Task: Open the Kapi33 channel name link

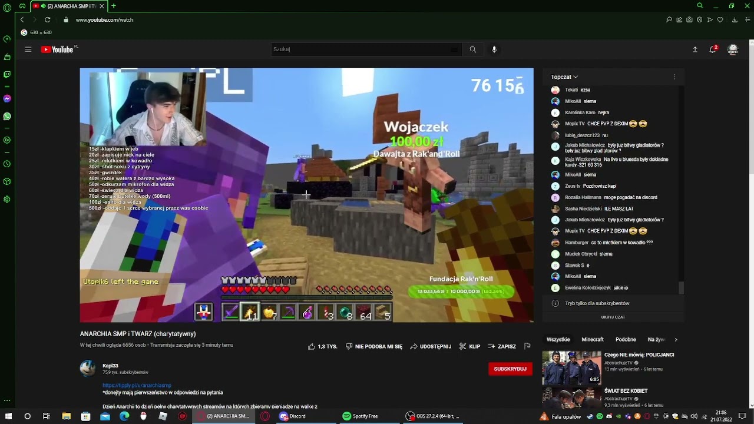Action: 110,366
